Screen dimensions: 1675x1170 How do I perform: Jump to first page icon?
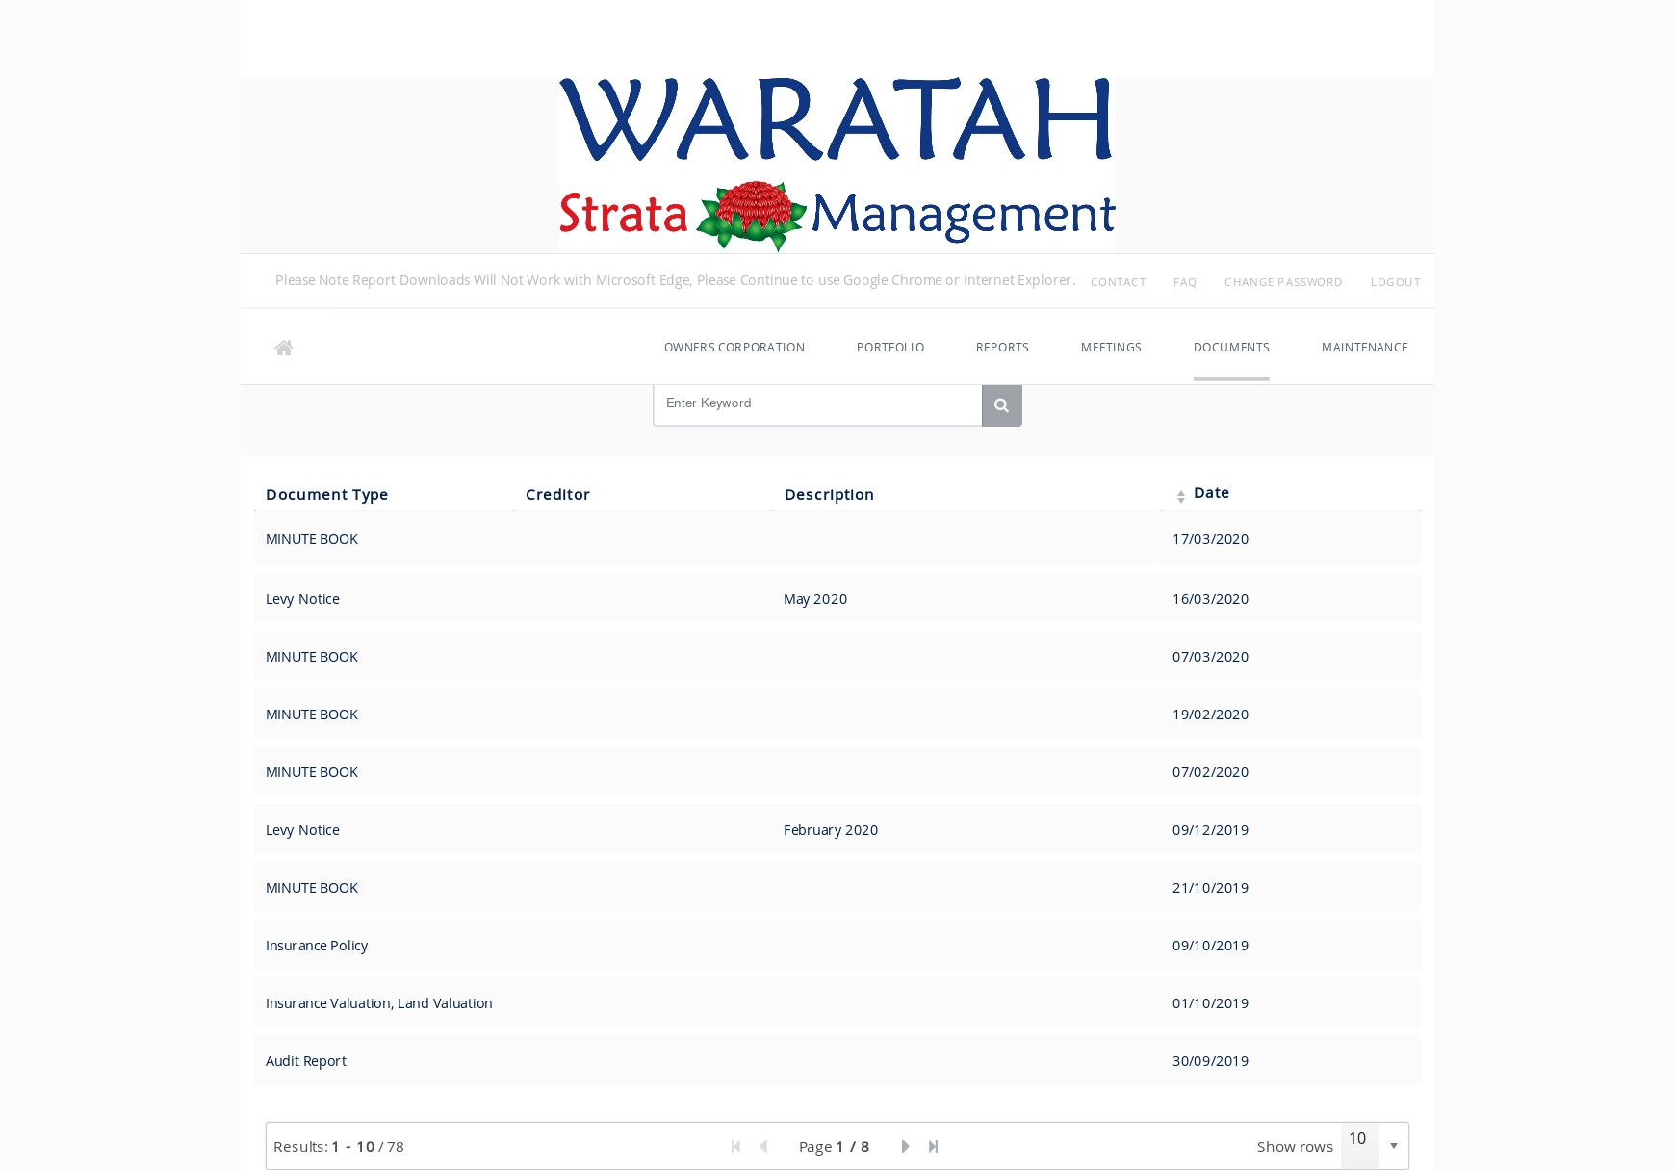(x=736, y=1146)
